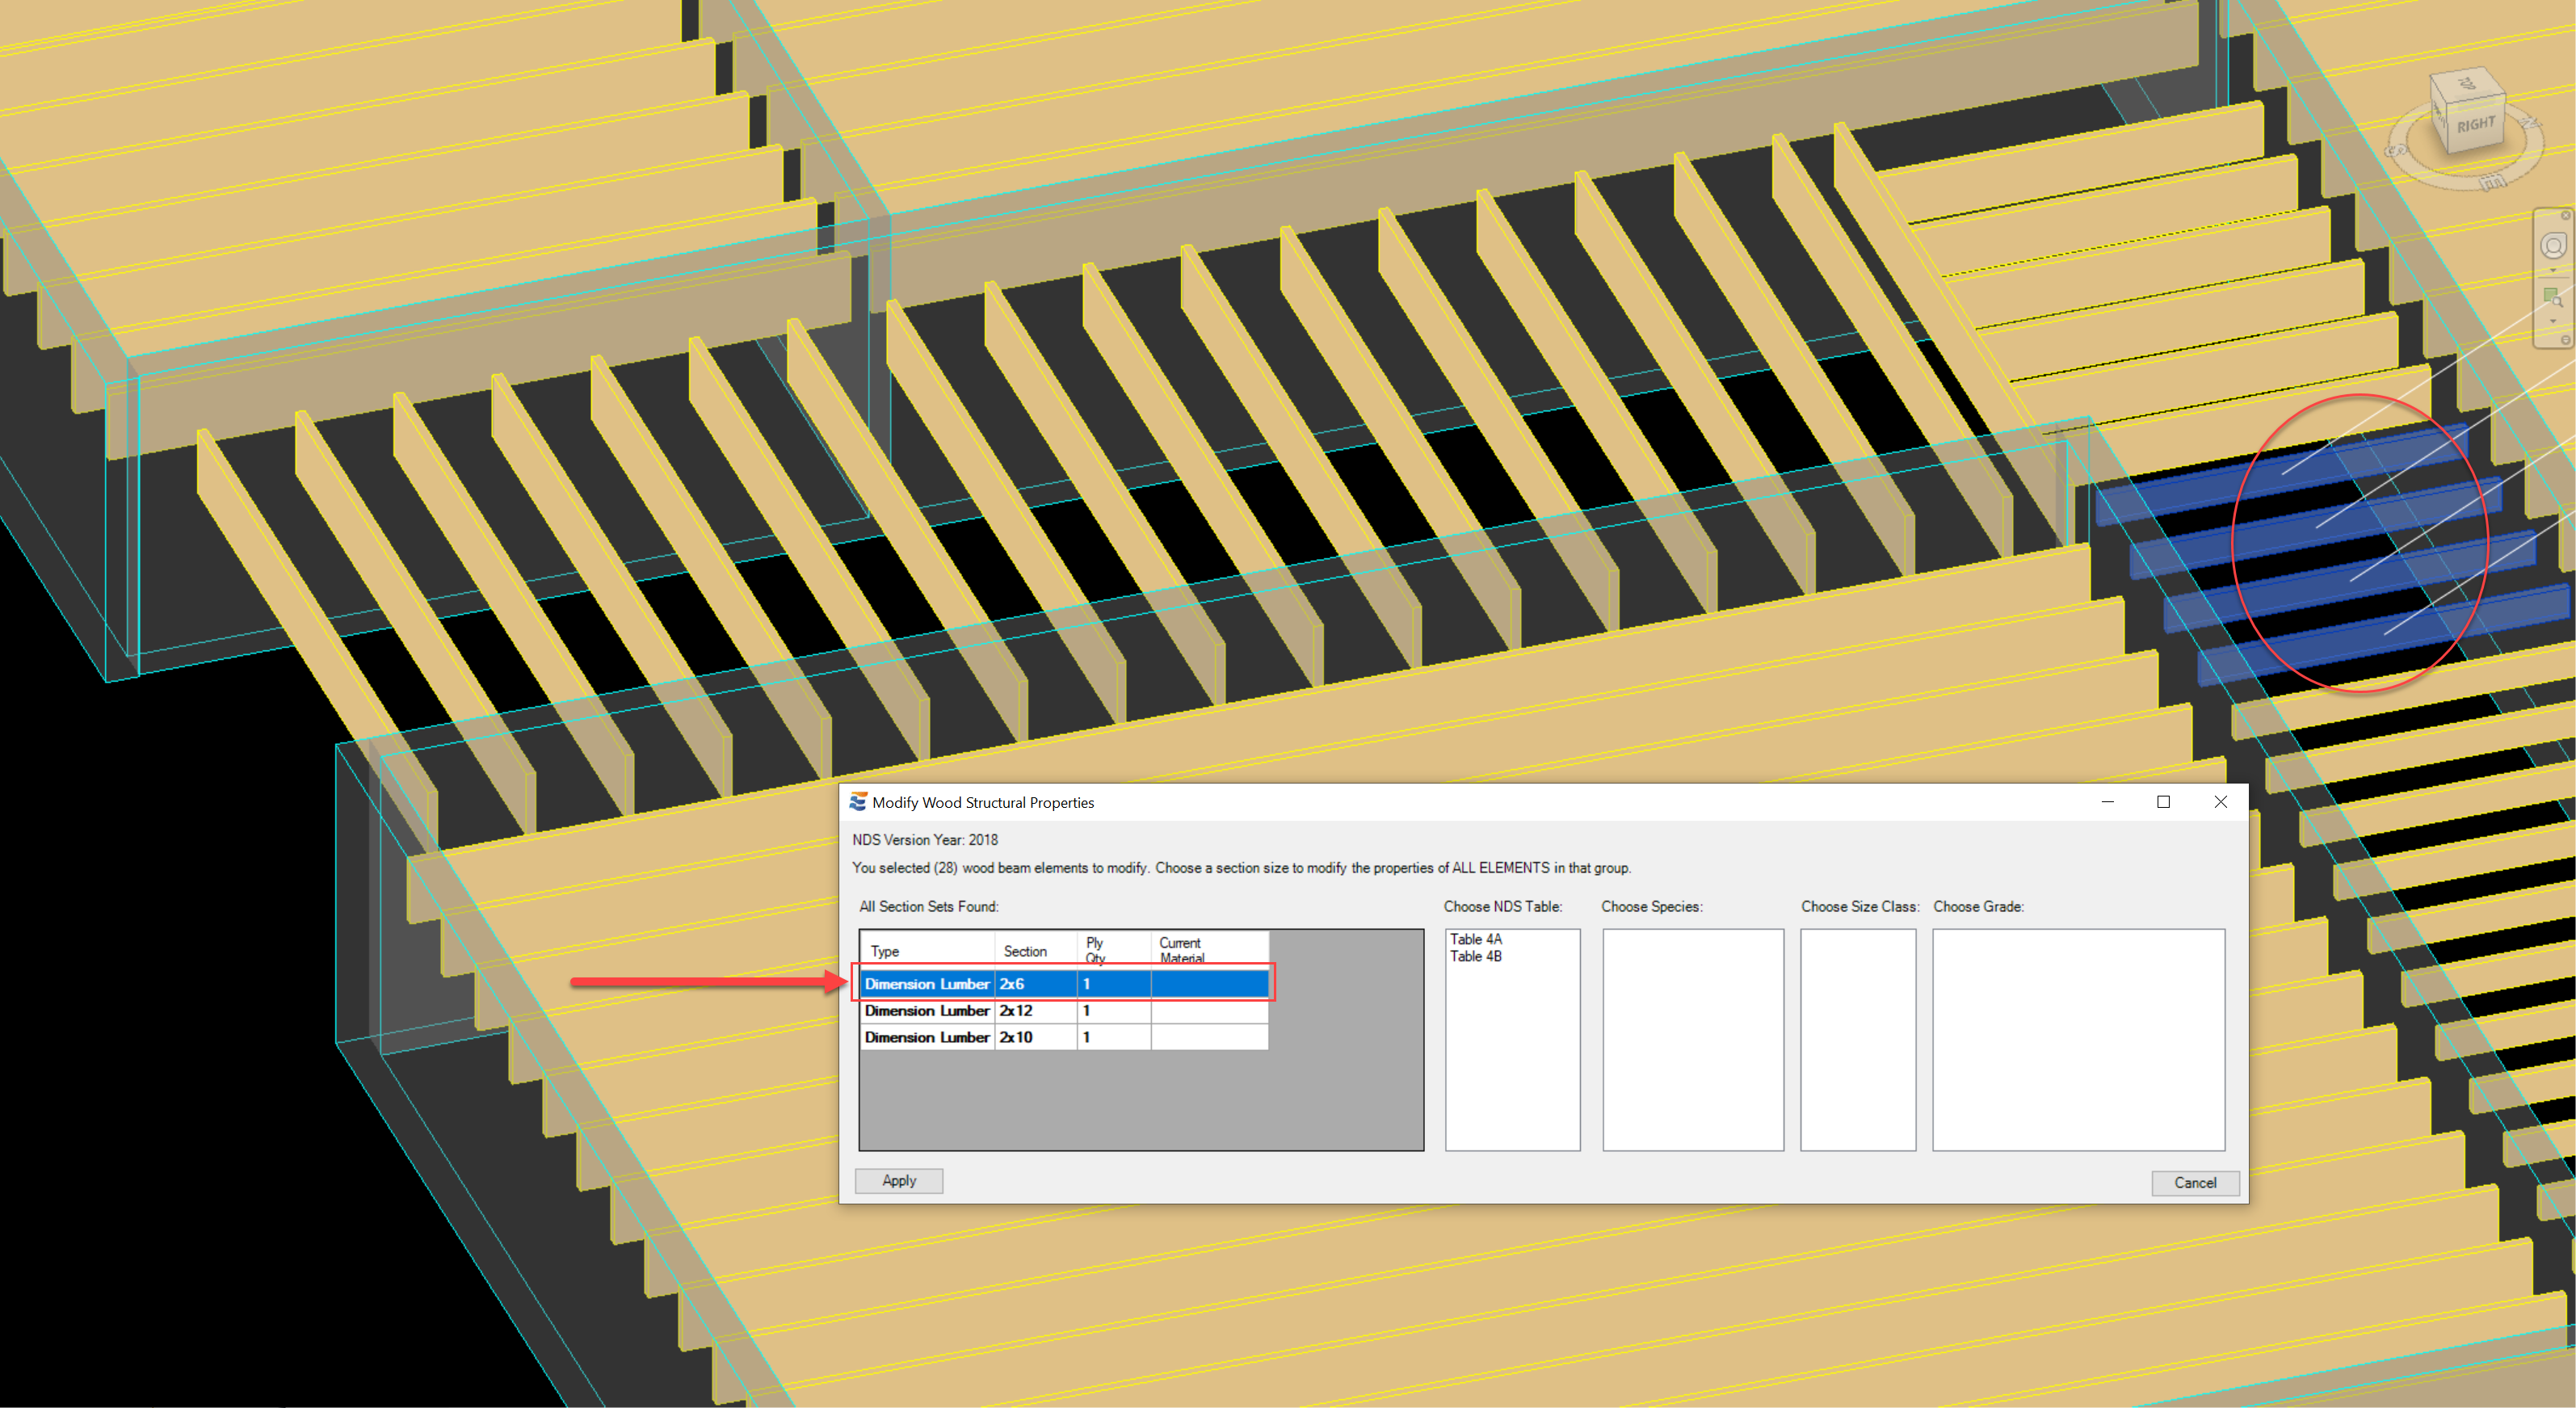Click Current Material cell of 2x10 row
This screenshot has width=2576, height=1408.
coord(1210,1038)
